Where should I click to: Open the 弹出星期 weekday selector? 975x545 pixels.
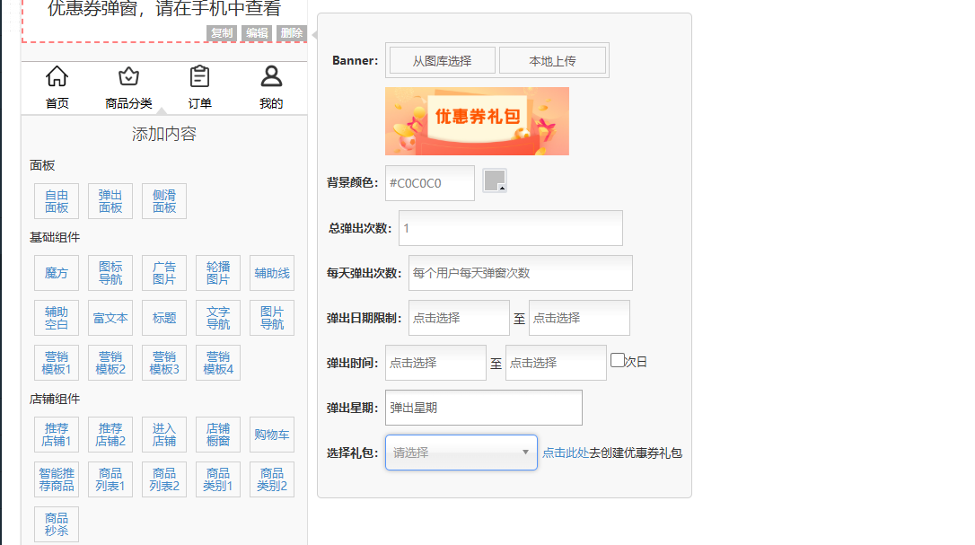(x=483, y=408)
